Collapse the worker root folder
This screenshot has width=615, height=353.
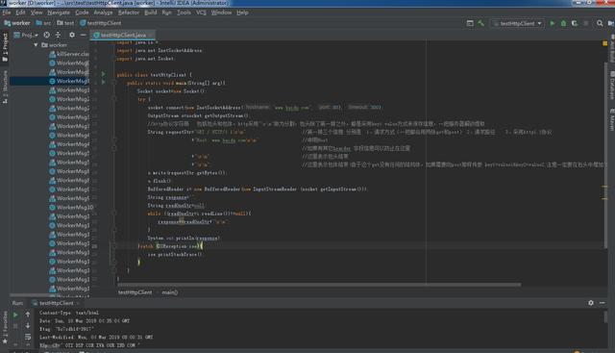(x=36, y=45)
